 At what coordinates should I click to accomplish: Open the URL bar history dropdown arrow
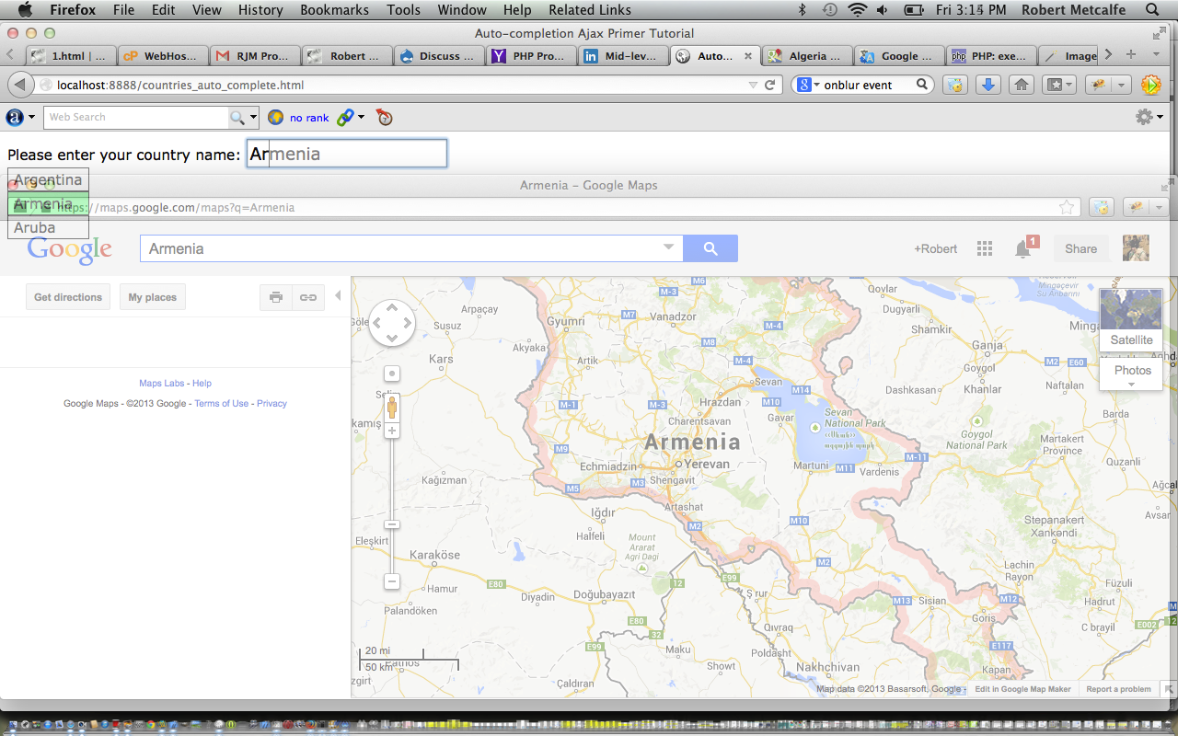(753, 85)
